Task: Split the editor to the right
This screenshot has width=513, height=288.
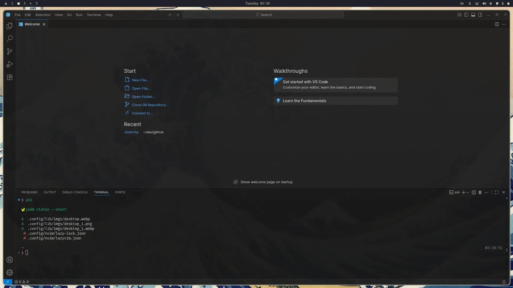Action: [x=497, y=24]
